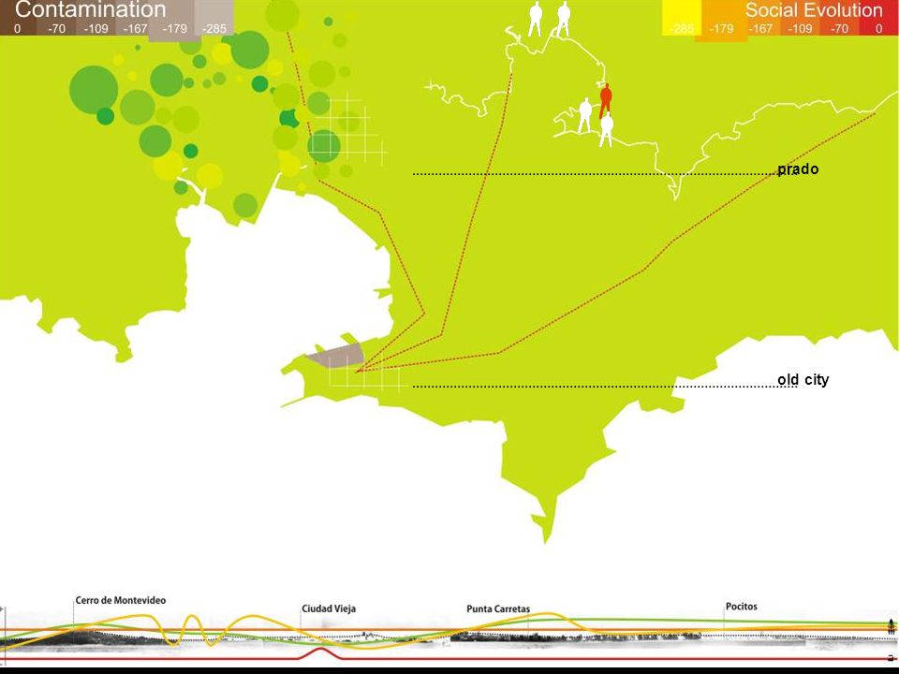Click the "Contamination" legend title
The height and width of the screenshot is (674, 899).
coord(90,9)
